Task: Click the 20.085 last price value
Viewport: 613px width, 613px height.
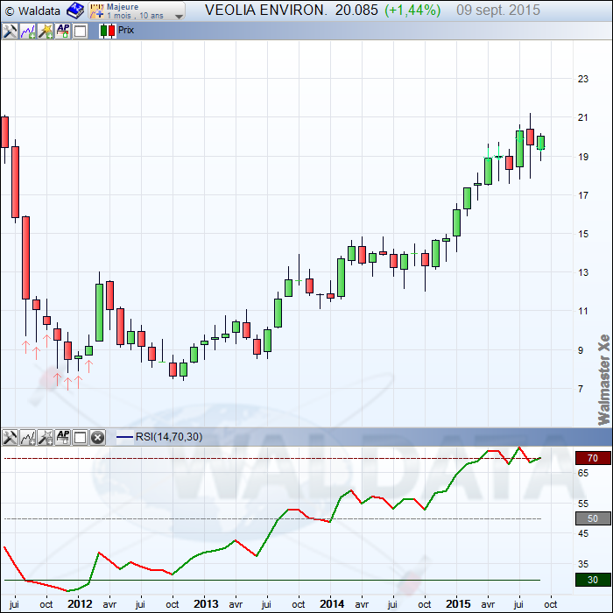Action: pos(356,11)
